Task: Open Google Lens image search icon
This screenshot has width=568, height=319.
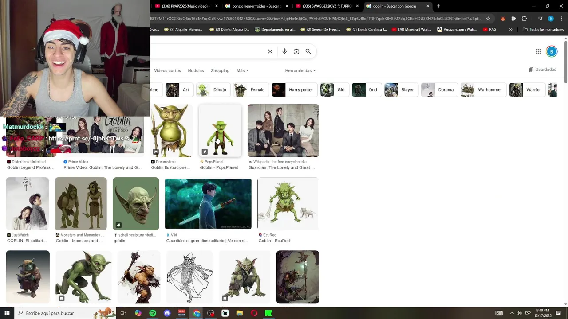Action: click(296, 51)
